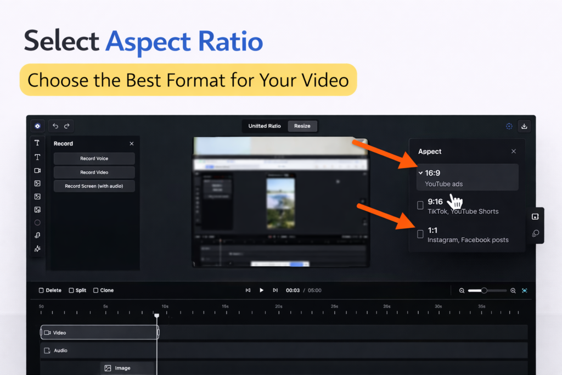Close the Aspect panel
This screenshot has width=562, height=375.
[514, 152]
